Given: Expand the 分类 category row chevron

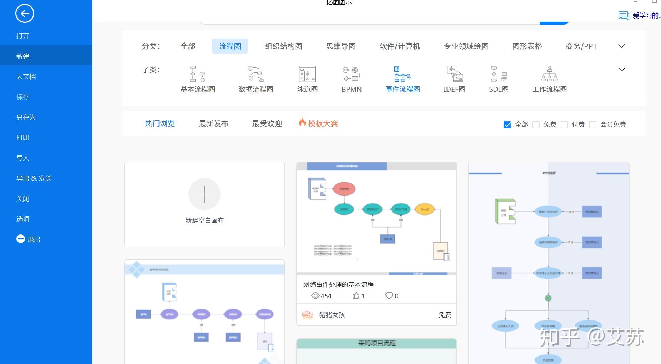Looking at the screenshot, I should [622, 46].
